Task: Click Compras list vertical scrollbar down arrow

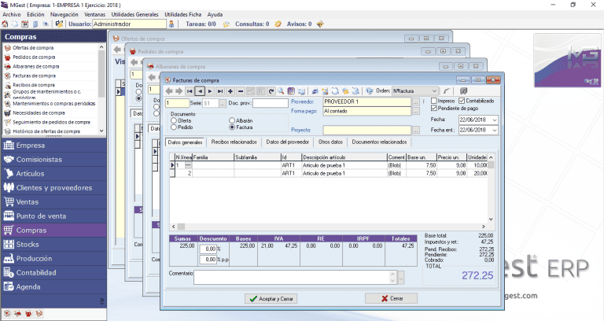Action: tap(101, 131)
